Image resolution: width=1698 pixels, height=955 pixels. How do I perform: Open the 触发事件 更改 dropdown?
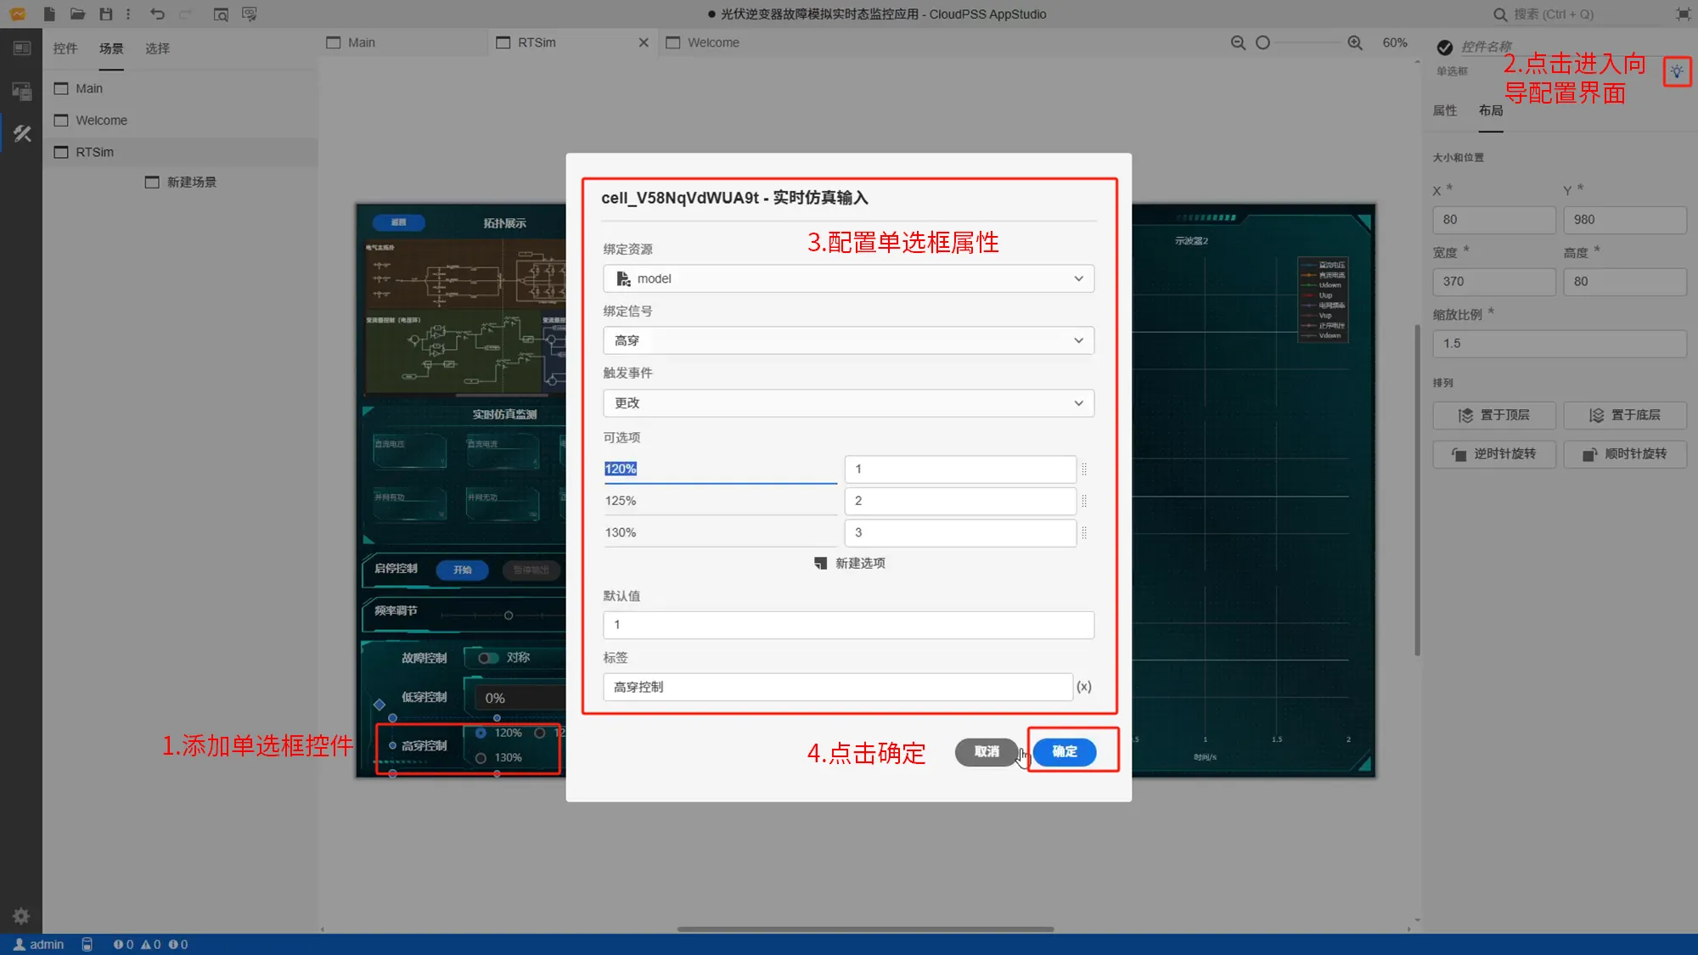[847, 402]
